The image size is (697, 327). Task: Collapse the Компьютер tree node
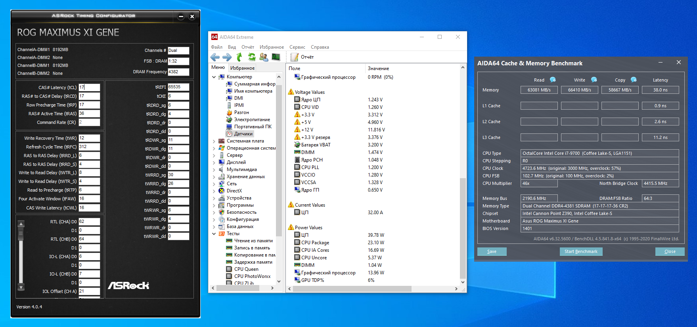214,77
